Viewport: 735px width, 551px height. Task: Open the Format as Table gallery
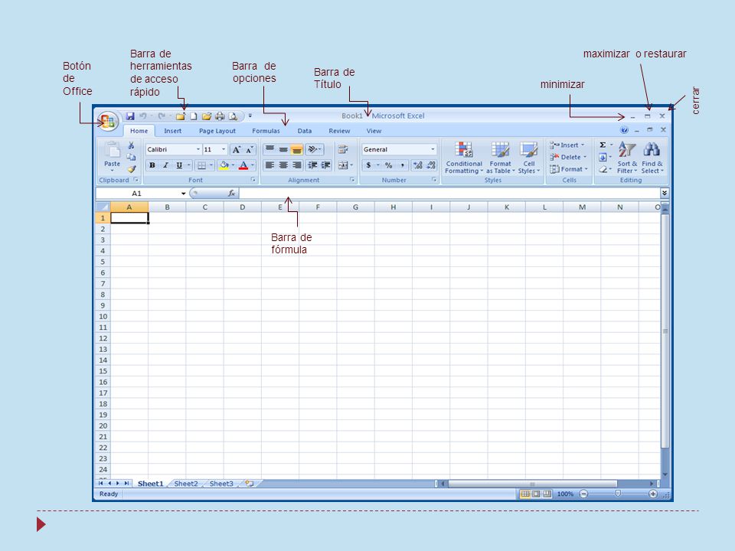(x=501, y=158)
